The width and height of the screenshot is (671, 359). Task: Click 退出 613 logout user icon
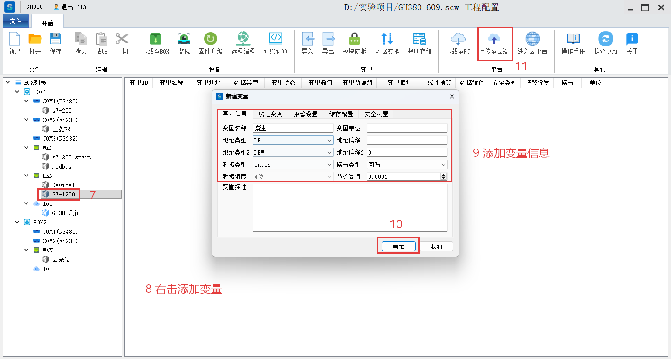[56, 7]
